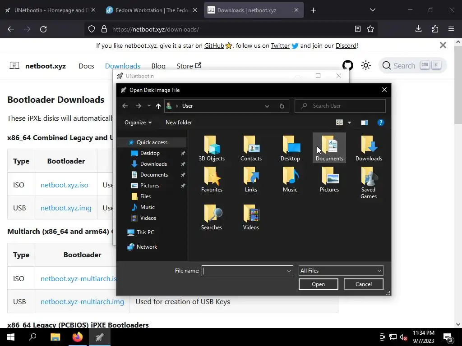This screenshot has width=462, height=346.
Task: Open the Blog page on netboot.xyz
Action: tap(158, 66)
